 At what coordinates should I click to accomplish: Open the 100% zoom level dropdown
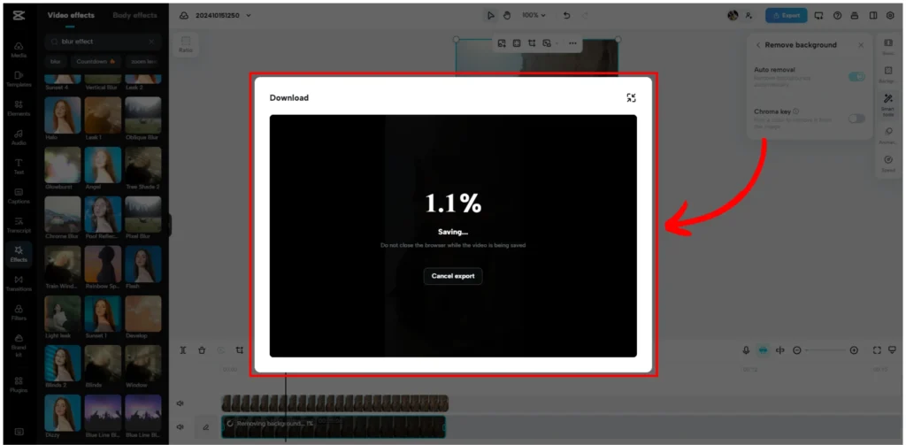[x=534, y=16]
